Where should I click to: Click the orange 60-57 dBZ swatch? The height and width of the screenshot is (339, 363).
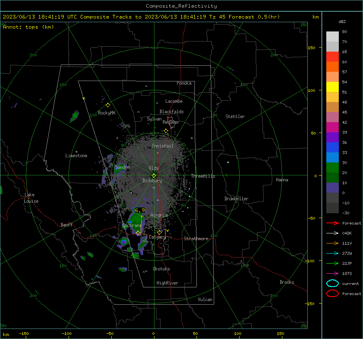pos(332,67)
